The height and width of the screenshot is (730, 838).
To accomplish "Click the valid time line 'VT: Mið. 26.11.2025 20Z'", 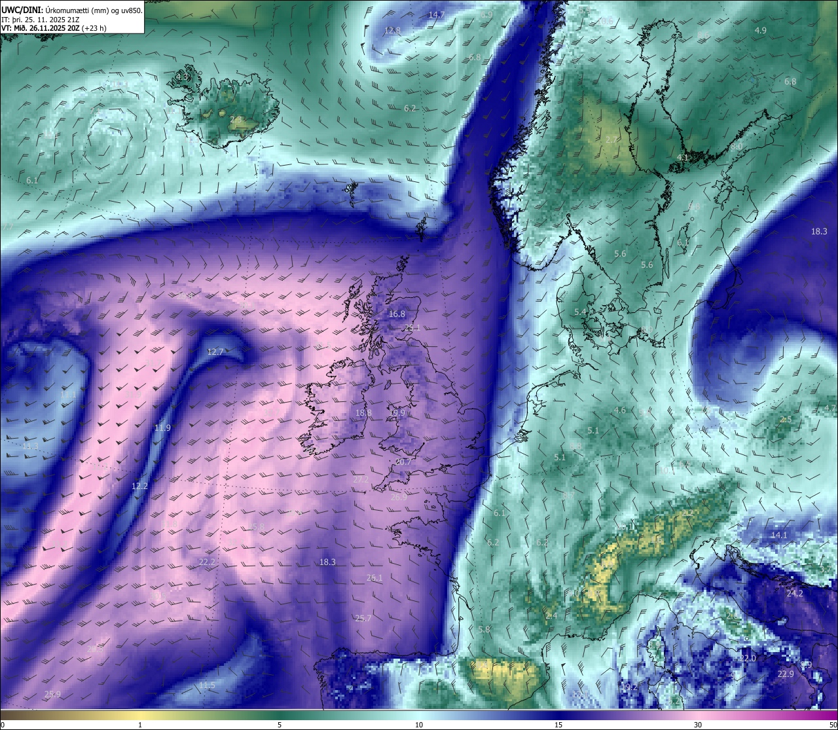I will tap(41, 28).
